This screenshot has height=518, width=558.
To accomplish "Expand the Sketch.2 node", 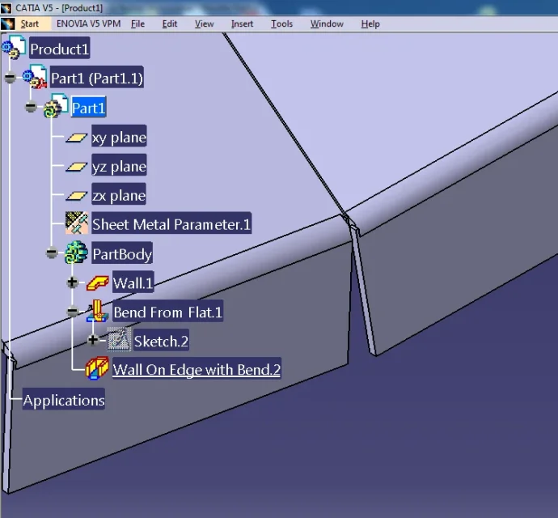I will point(93,340).
